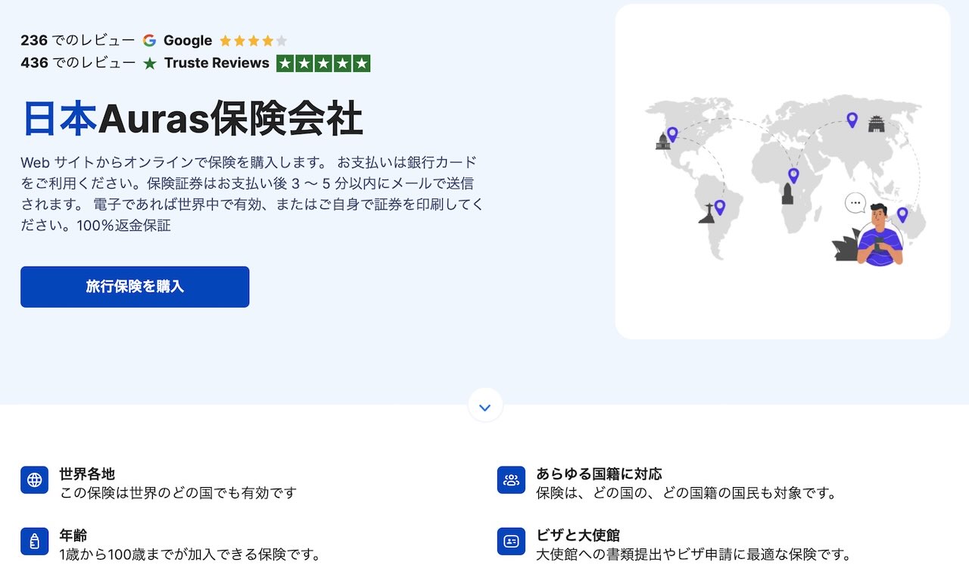Image resolution: width=969 pixels, height=584 pixels.
Task: Click the ID card icon beside ビザと大使館
Action: 511,541
